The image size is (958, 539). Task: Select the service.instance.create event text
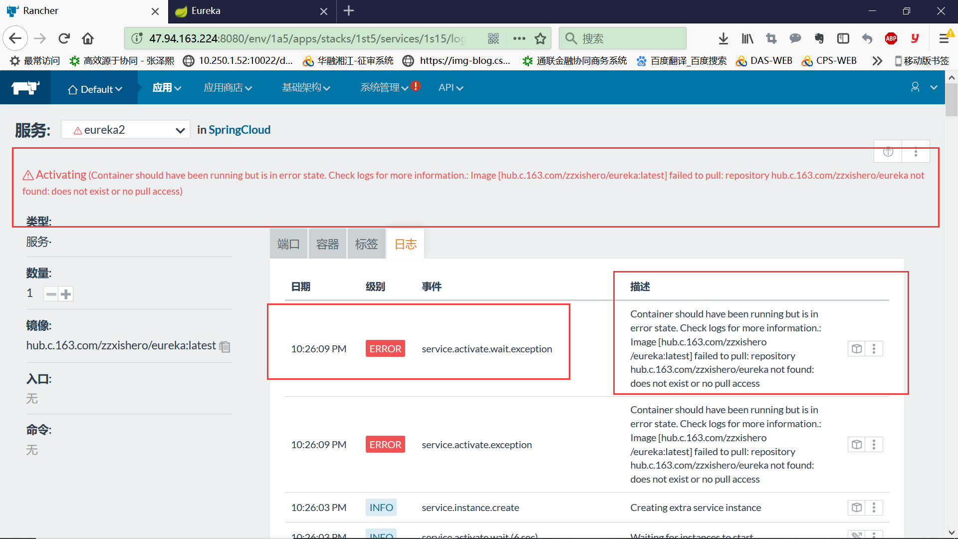(471, 508)
